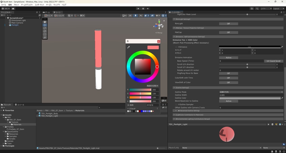The image size is (286, 153).
Task: Open the Outline Mode dropdown
Action: tap(251, 92)
